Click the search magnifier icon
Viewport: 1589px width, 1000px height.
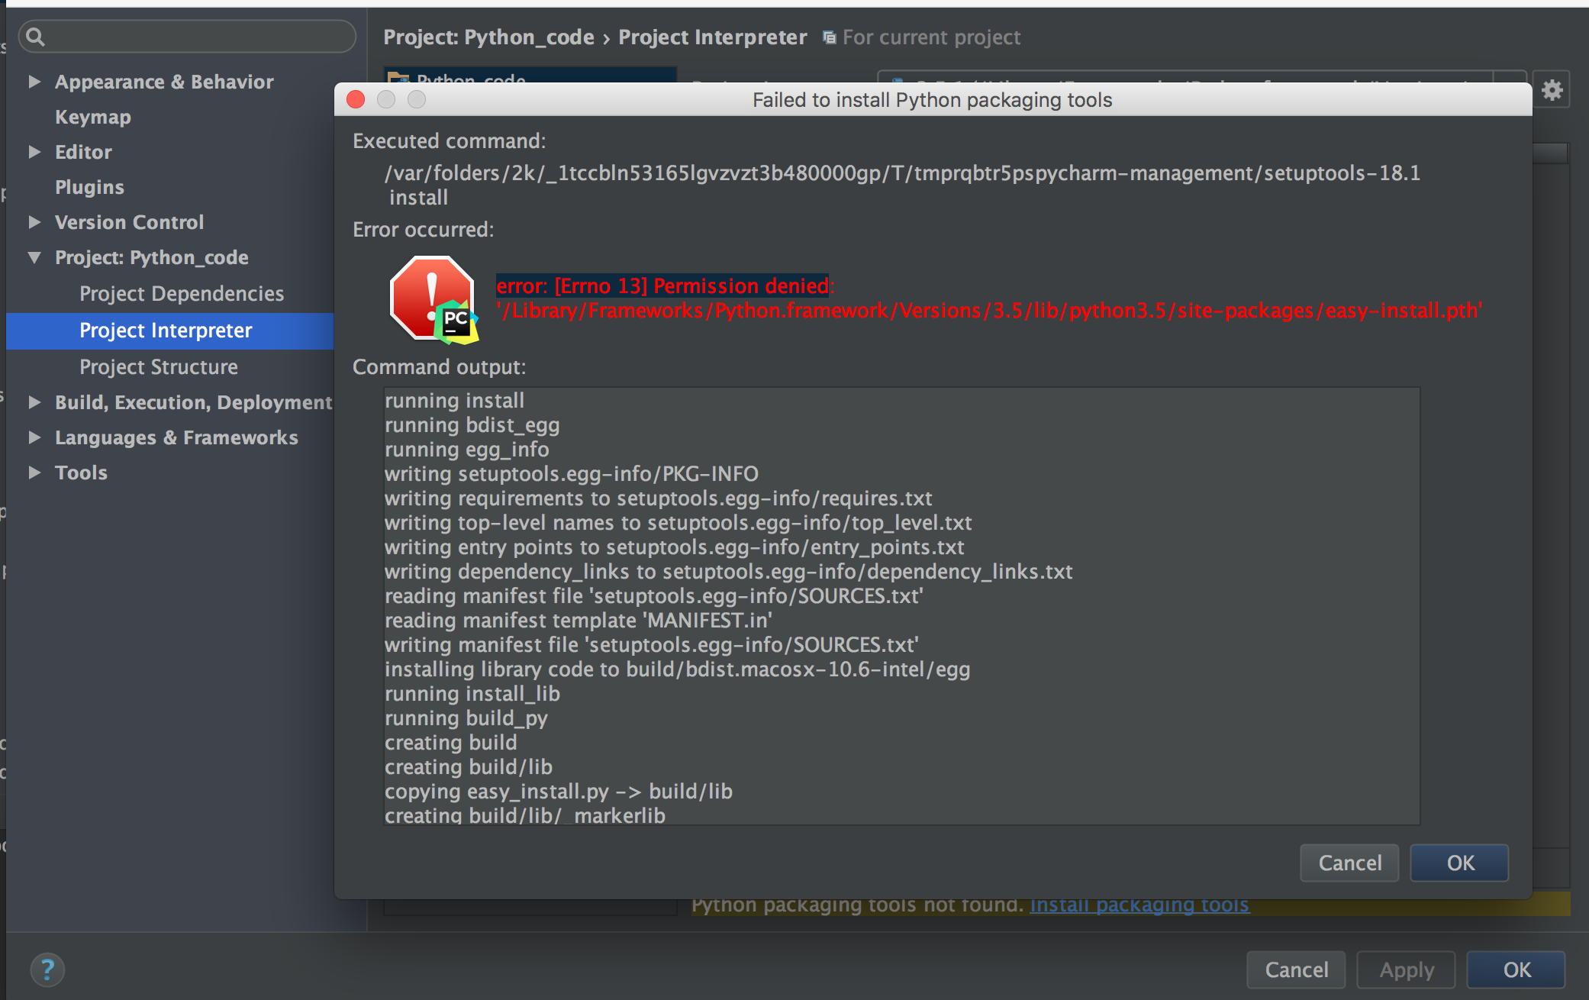click(x=35, y=37)
